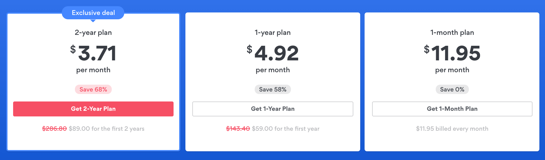Image resolution: width=545 pixels, height=160 pixels.
Task: Click the crossed-out $286.80 price
Action: coord(54,129)
